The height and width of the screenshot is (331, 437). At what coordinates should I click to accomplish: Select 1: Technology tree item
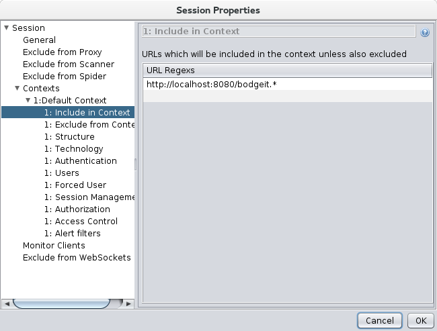pyautogui.click(x=73, y=149)
